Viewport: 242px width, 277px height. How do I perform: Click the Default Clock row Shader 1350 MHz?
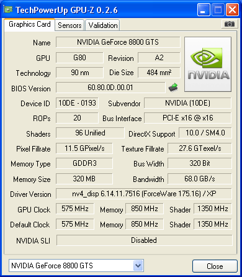[213, 224]
